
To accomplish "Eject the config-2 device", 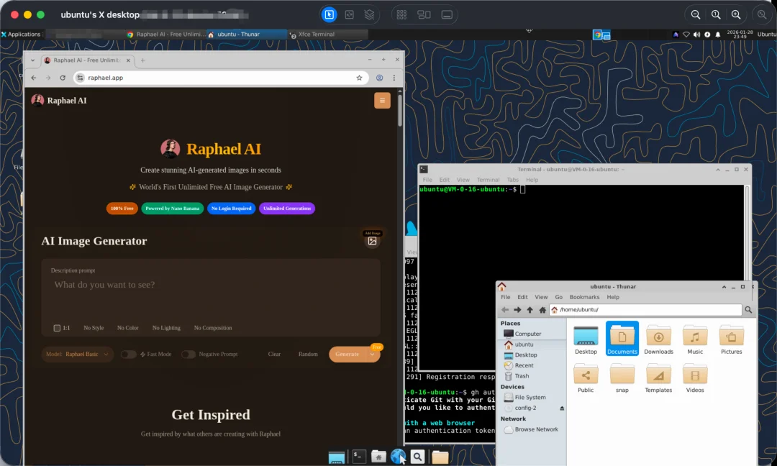I will [562, 408].
